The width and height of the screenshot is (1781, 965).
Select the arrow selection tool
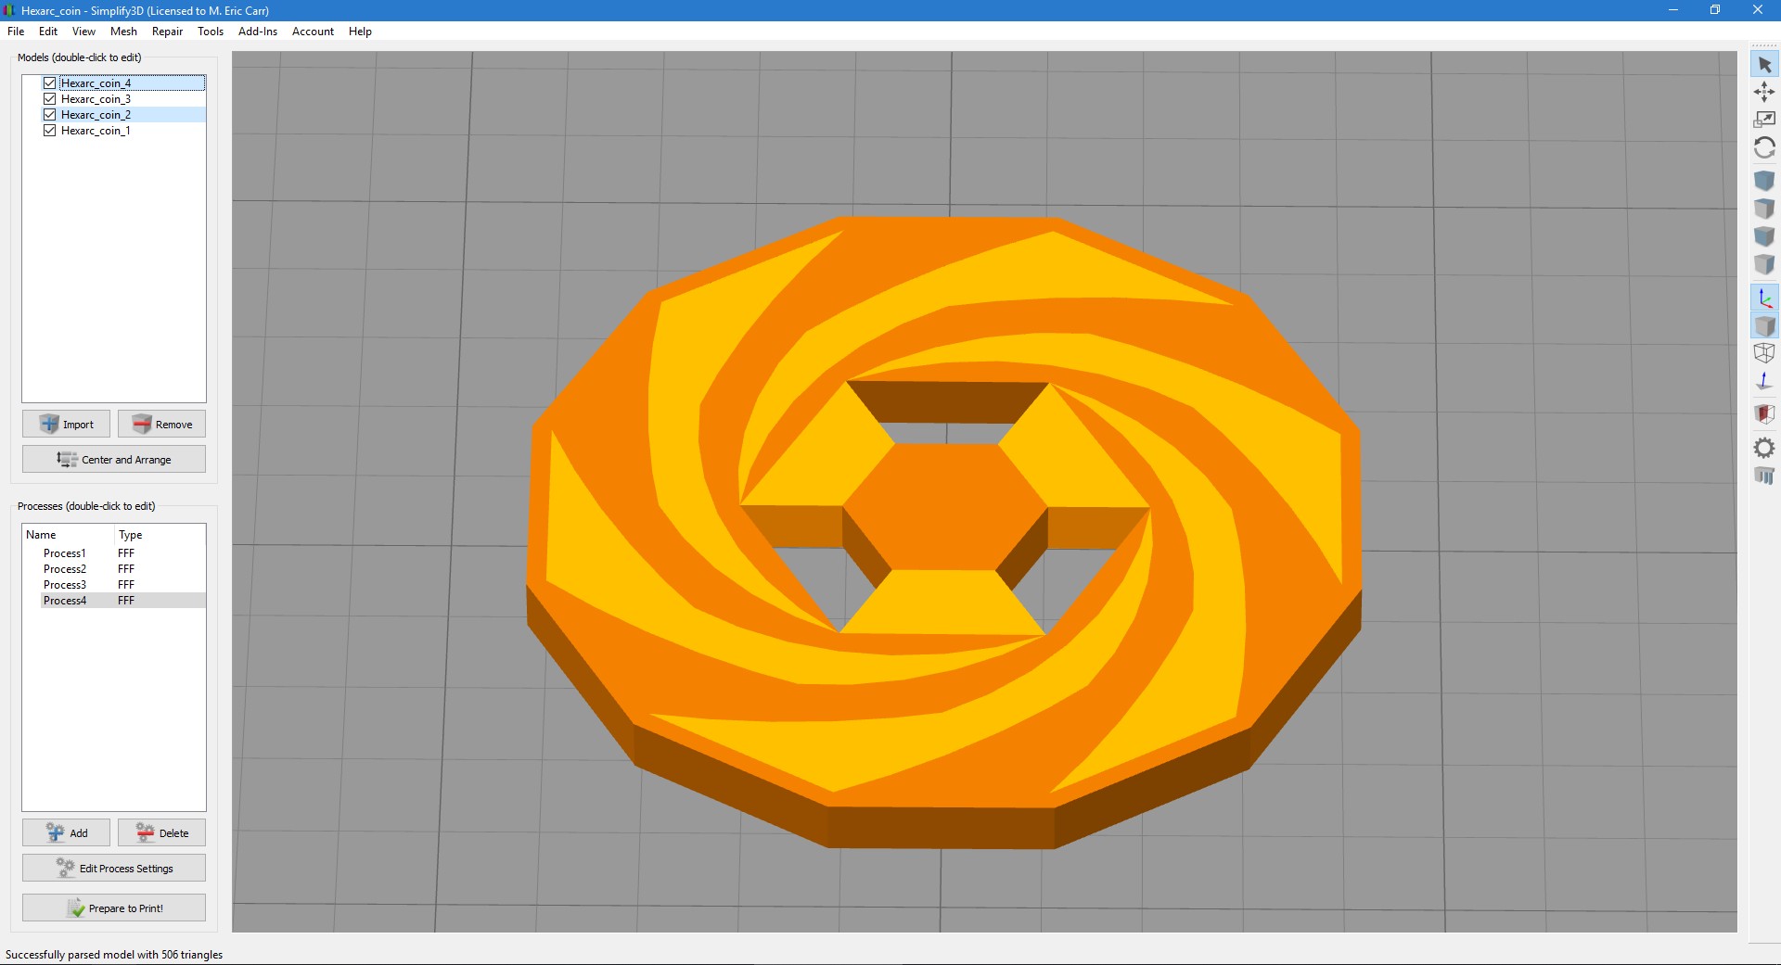(1764, 65)
